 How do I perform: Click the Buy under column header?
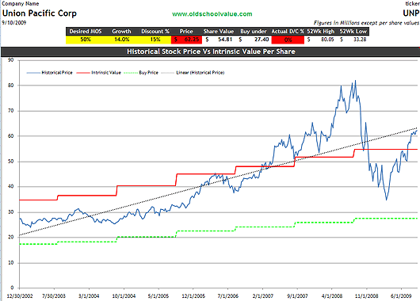click(254, 32)
